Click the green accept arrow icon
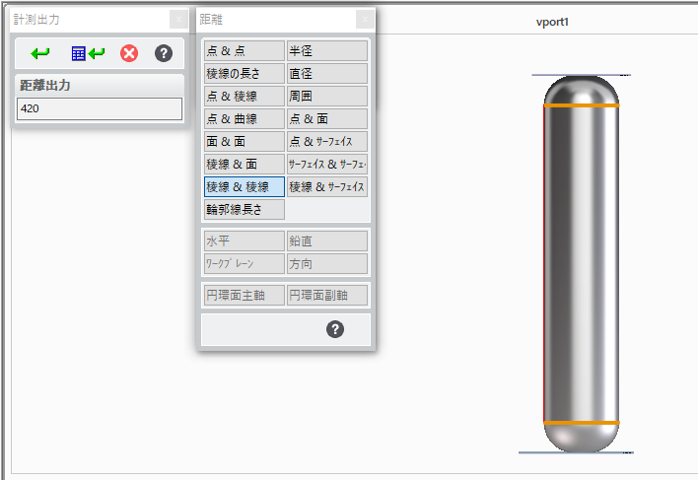This screenshot has width=698, height=480. [x=40, y=53]
